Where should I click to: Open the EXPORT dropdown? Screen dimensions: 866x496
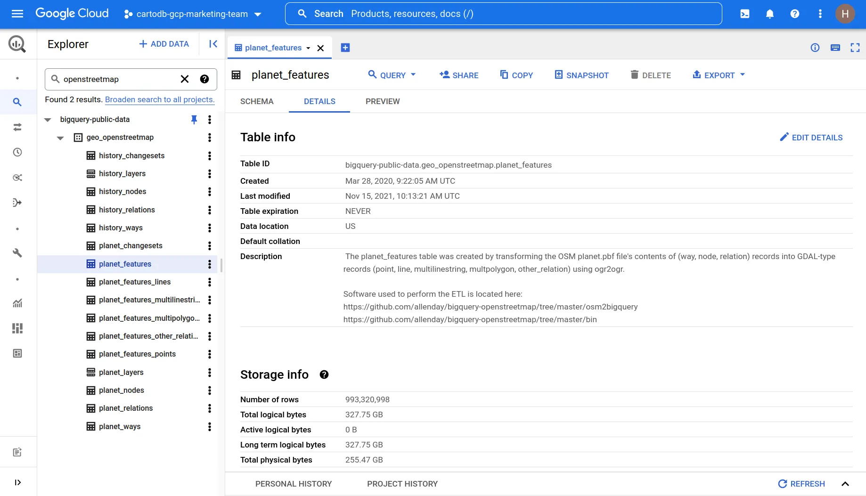pyautogui.click(x=719, y=75)
